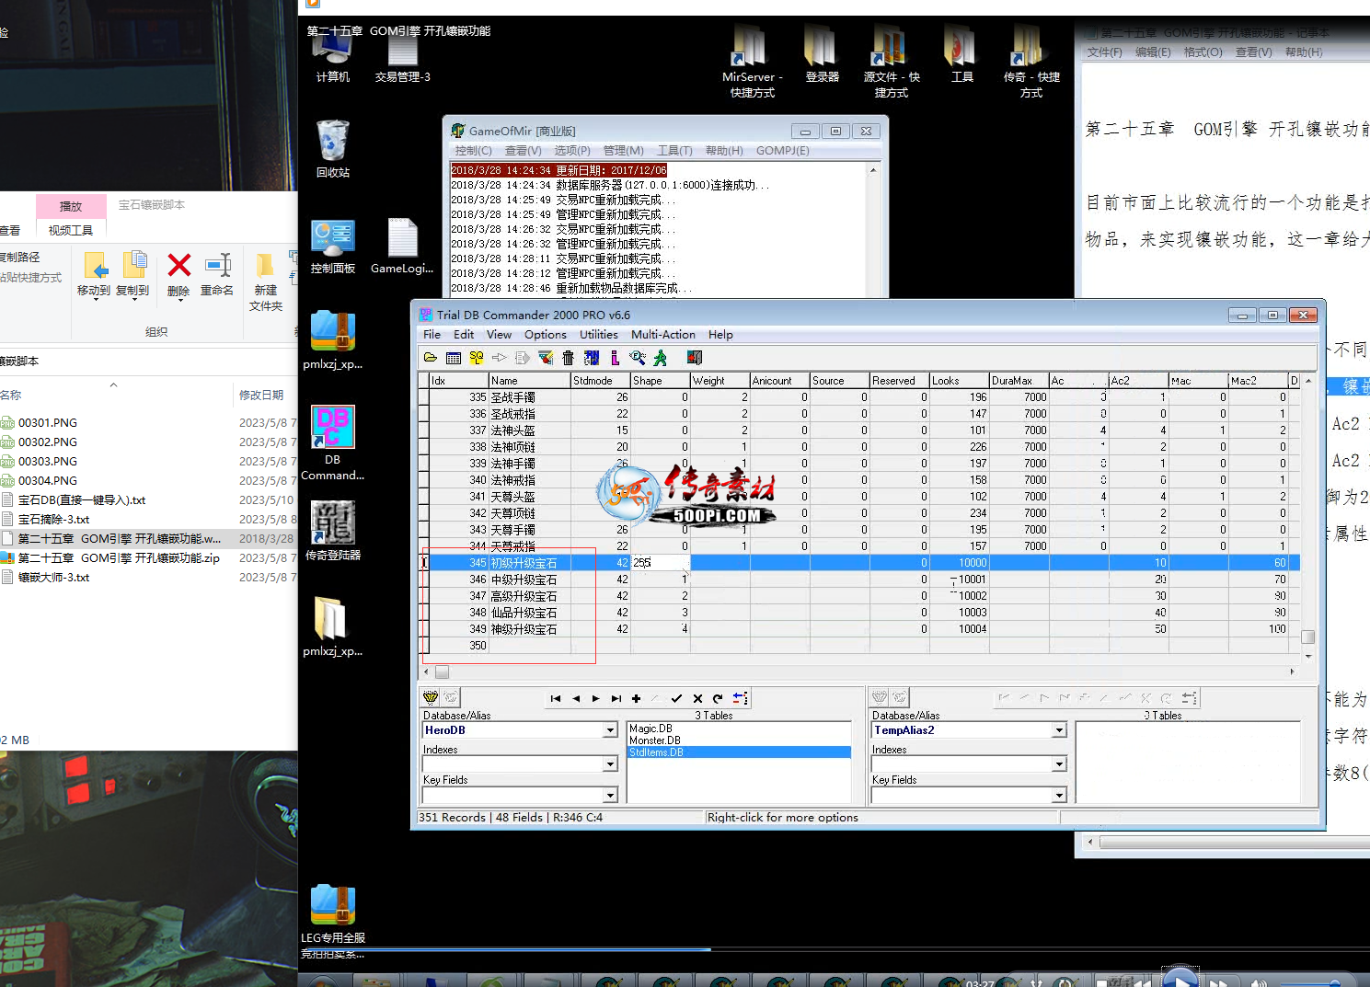This screenshot has height=987, width=1370.
Task: Switch to 视频工具 tab in Explorer
Action: click(71, 230)
